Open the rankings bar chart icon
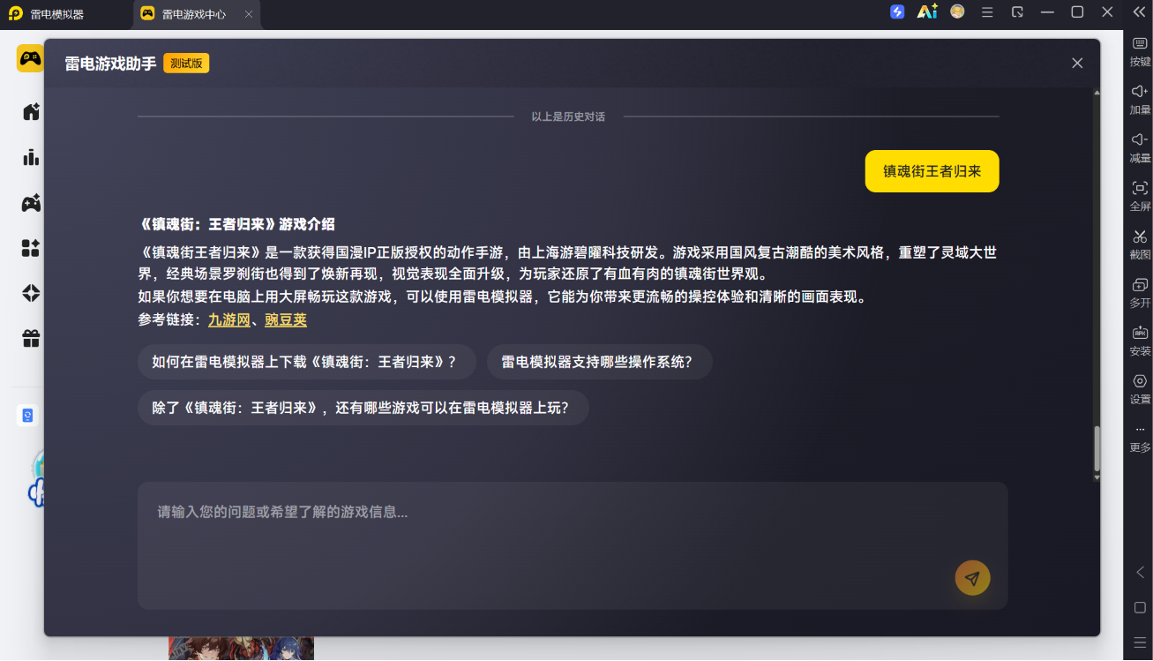 click(x=31, y=157)
